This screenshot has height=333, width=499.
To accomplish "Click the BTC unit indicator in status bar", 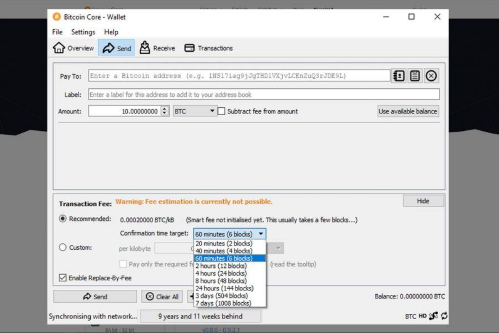I will [x=410, y=316].
